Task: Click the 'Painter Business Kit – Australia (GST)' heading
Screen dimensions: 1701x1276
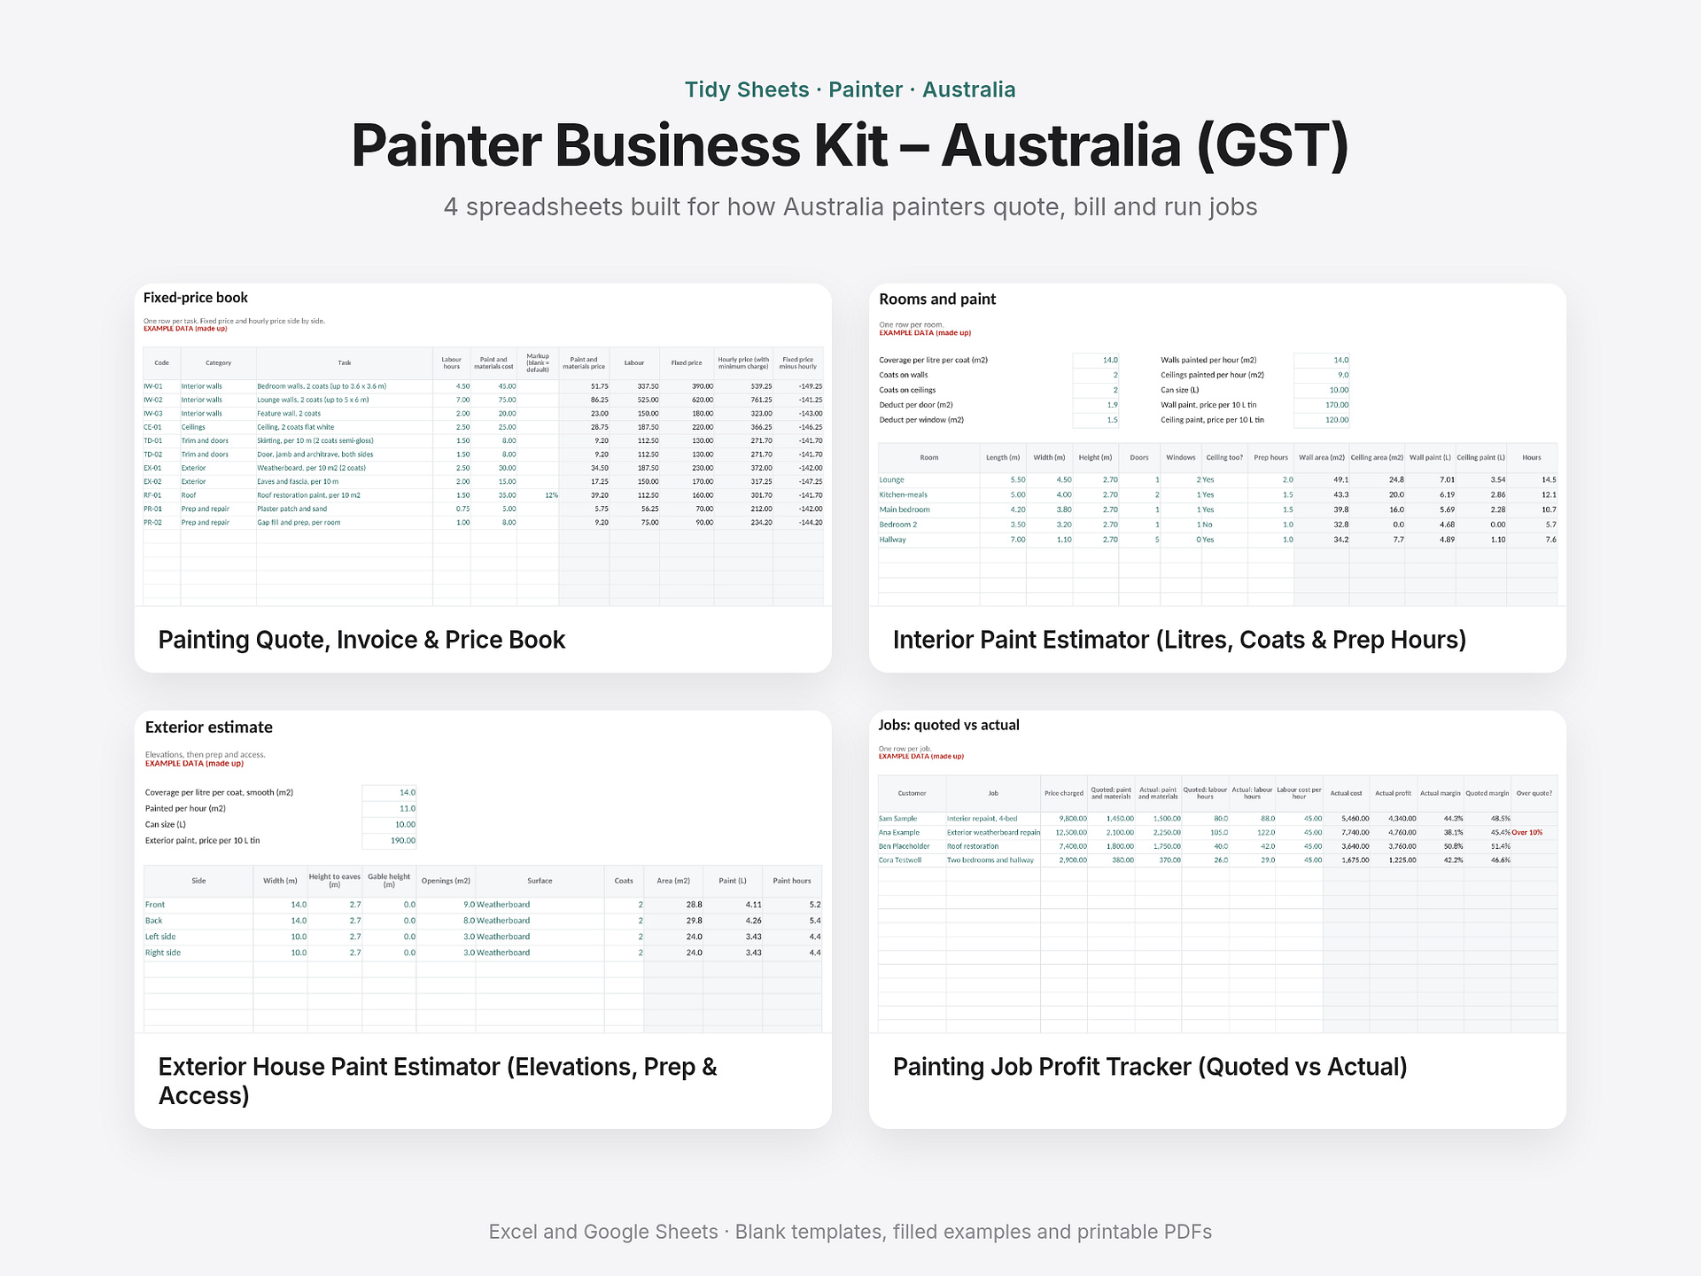Action: point(850,145)
